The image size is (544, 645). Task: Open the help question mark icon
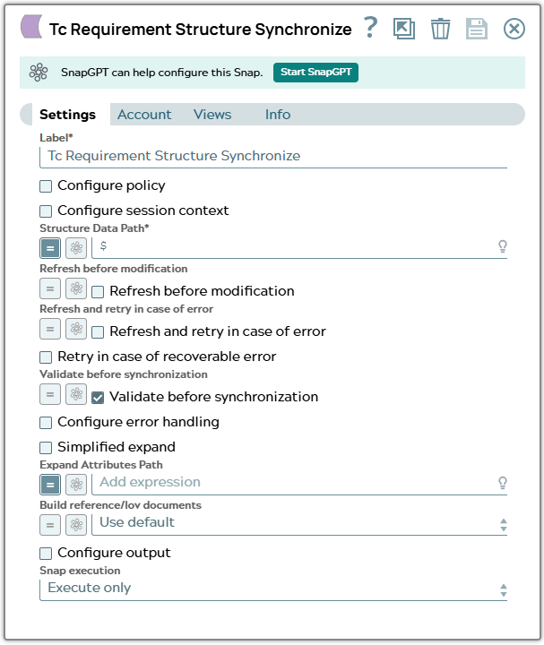[371, 28]
